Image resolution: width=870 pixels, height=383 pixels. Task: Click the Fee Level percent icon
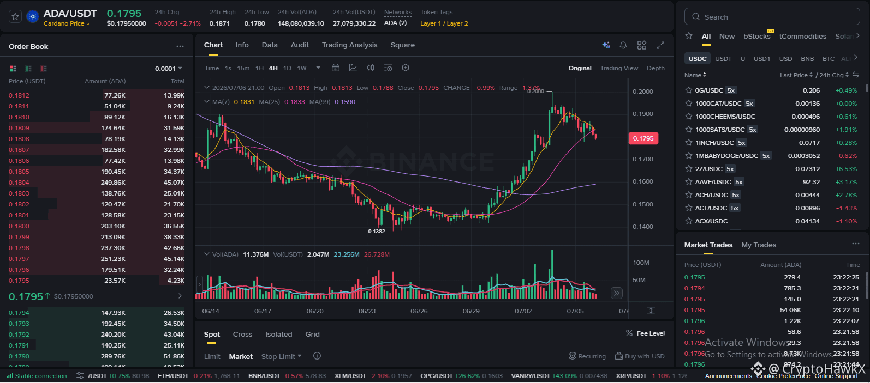629,333
